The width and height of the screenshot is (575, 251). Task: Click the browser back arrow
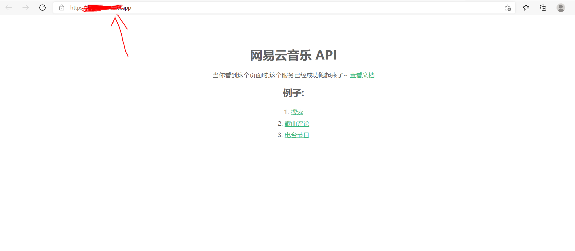point(9,8)
